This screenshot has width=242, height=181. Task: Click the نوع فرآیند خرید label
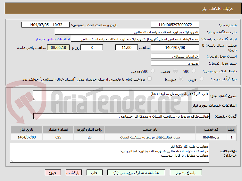(224, 79)
